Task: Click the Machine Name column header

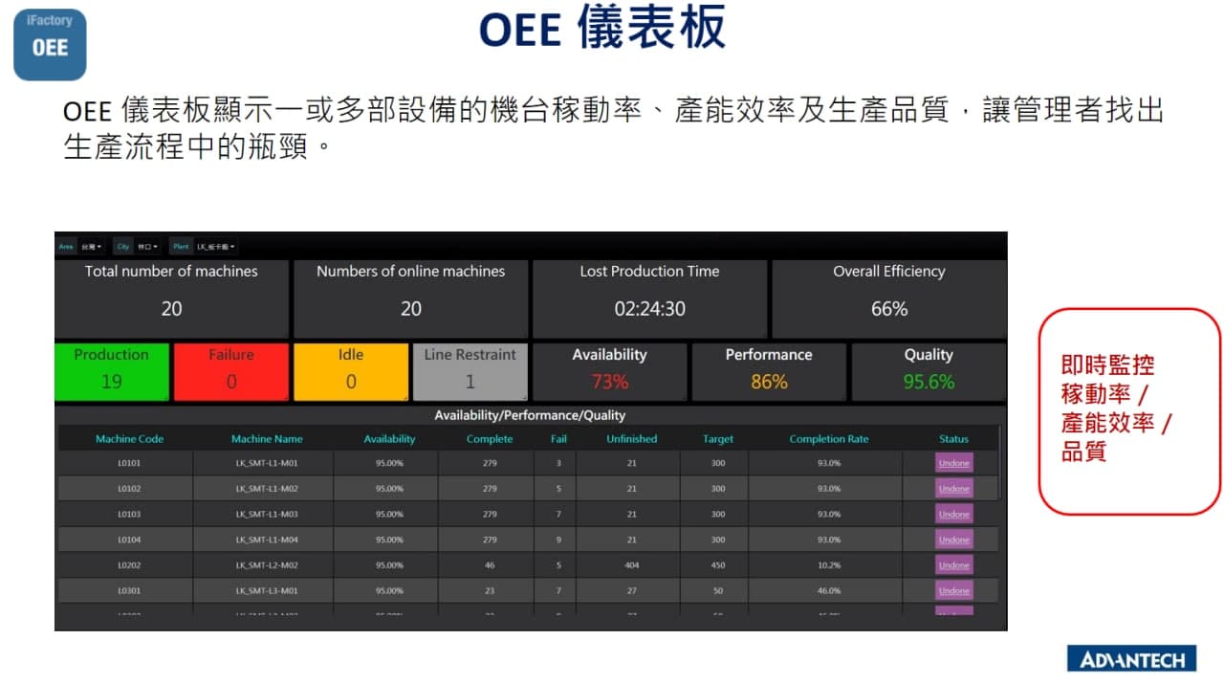Action: pyautogui.click(x=267, y=439)
